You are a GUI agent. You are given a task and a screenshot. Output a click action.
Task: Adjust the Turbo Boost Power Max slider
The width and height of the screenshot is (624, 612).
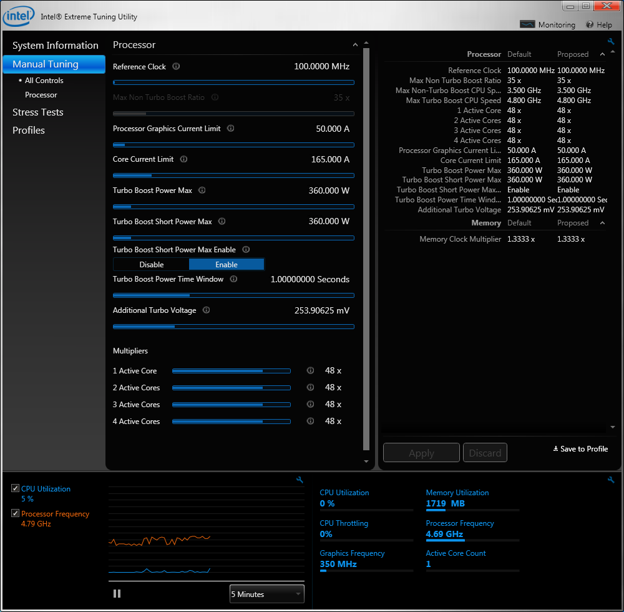pos(233,207)
